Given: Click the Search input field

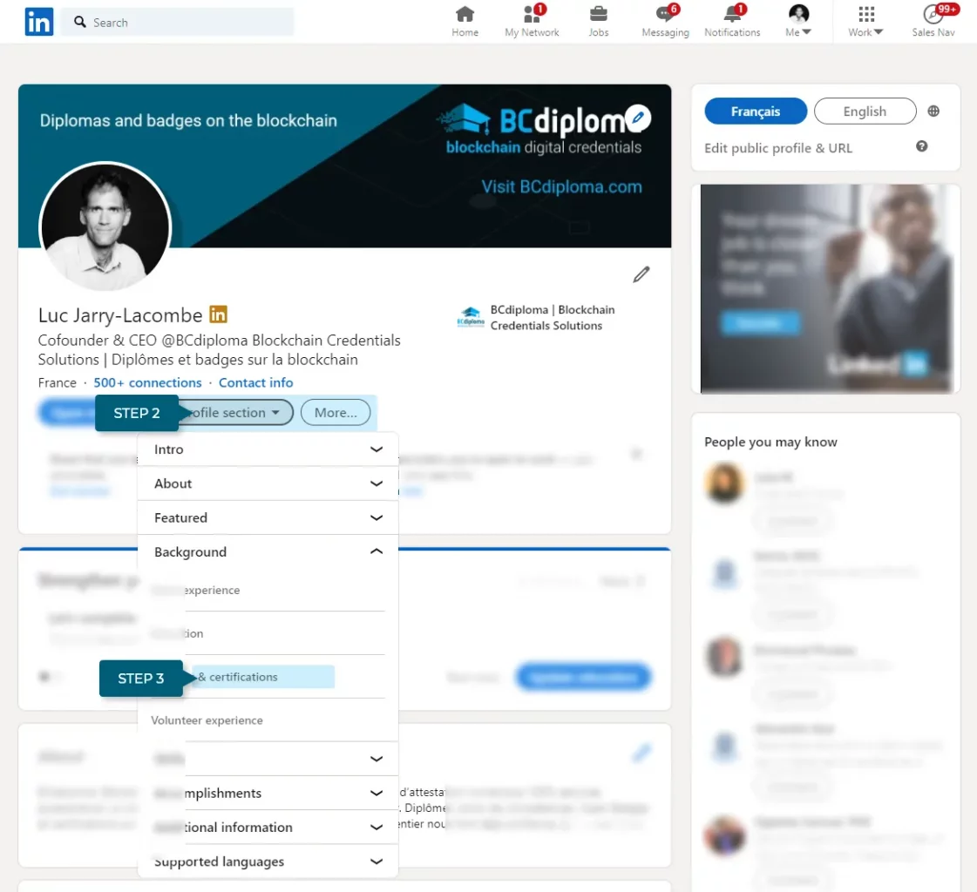Looking at the screenshot, I should pos(178,23).
